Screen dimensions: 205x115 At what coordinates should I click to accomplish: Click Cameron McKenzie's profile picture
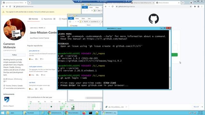[x=14, y=29]
